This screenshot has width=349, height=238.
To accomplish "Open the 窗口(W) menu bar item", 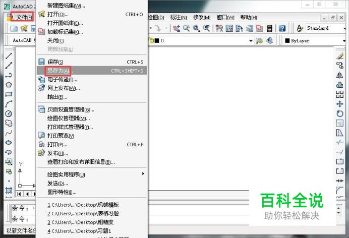I will click(x=225, y=17).
